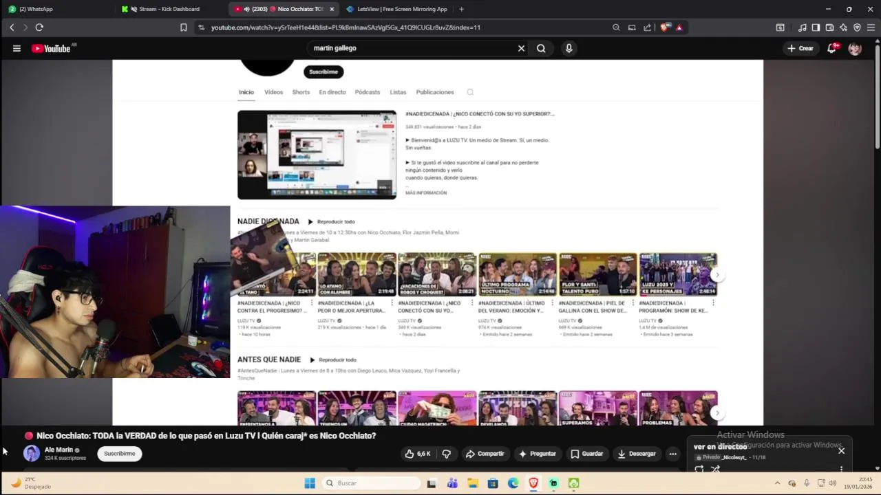This screenshot has height=495, width=881.
Task: Select the Publicaciones channel tab
Action: click(435, 92)
